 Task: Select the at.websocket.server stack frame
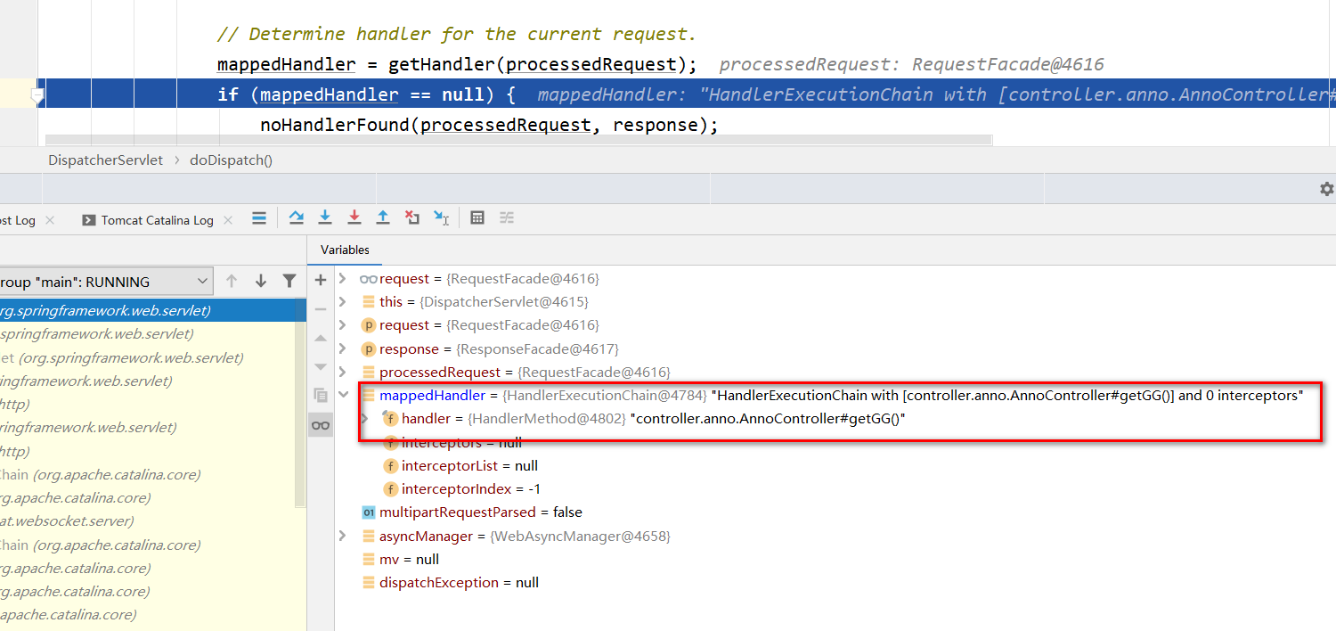(148, 520)
